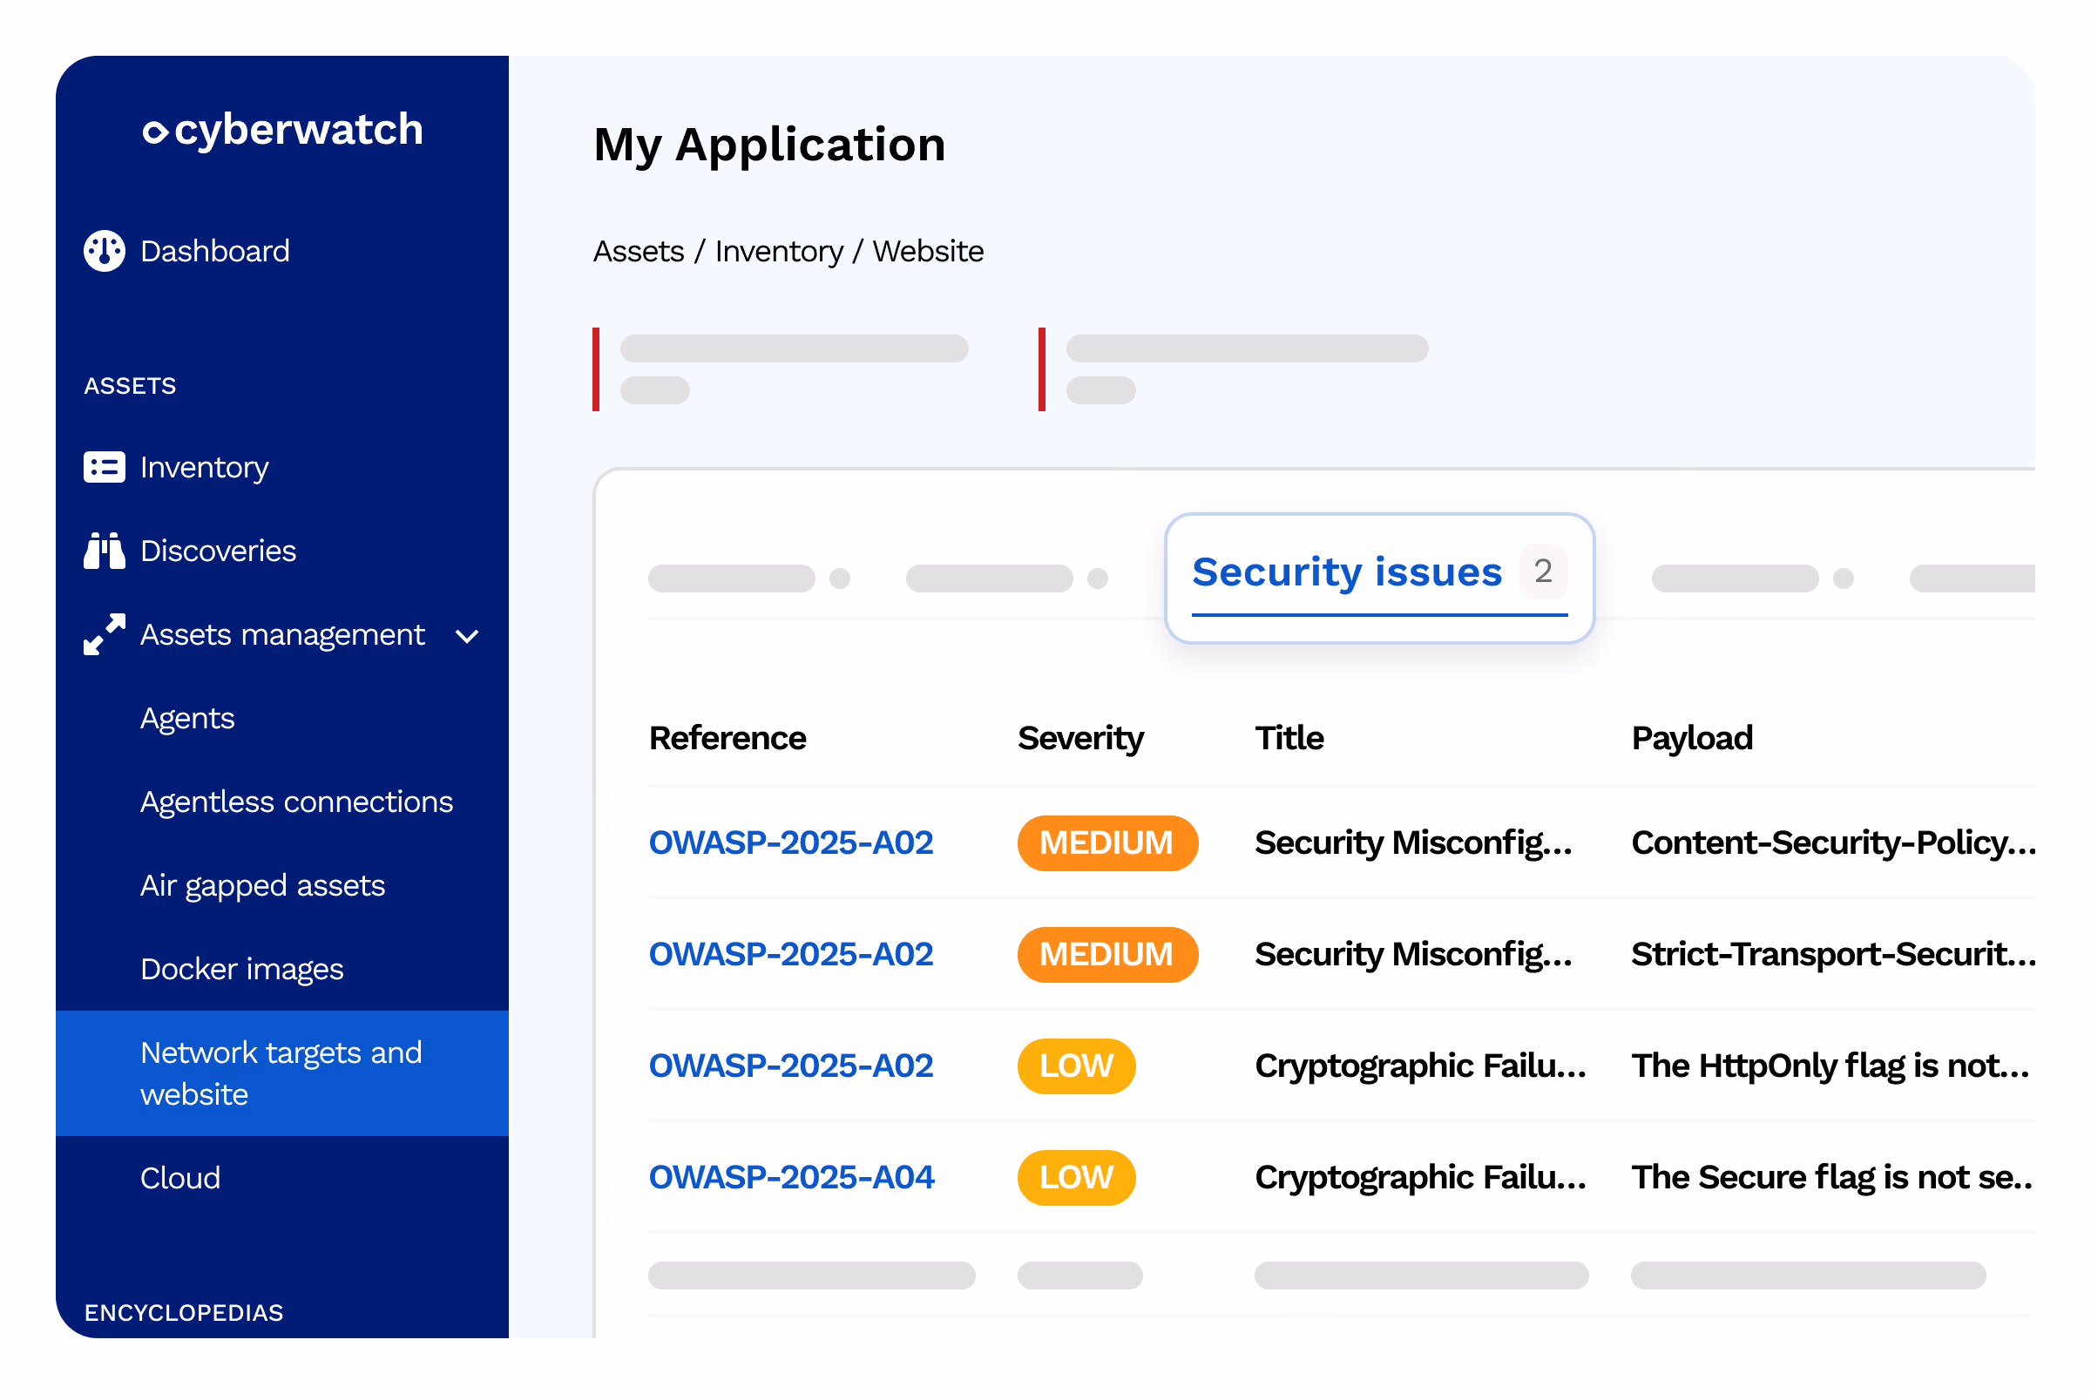
Task: Open Docker images in the sidebar
Action: click(242, 970)
